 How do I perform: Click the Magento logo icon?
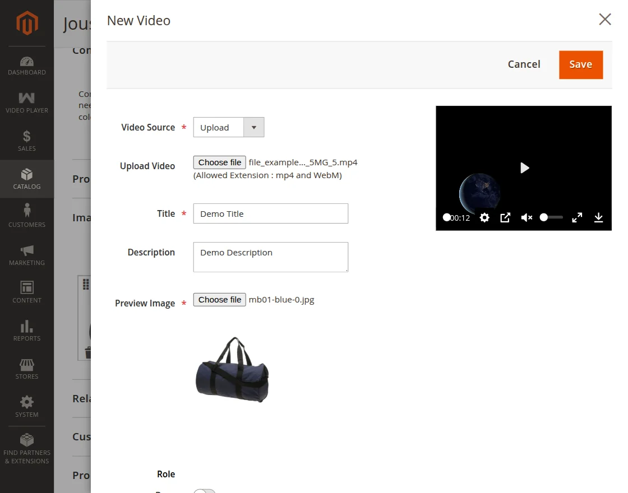pos(27,23)
